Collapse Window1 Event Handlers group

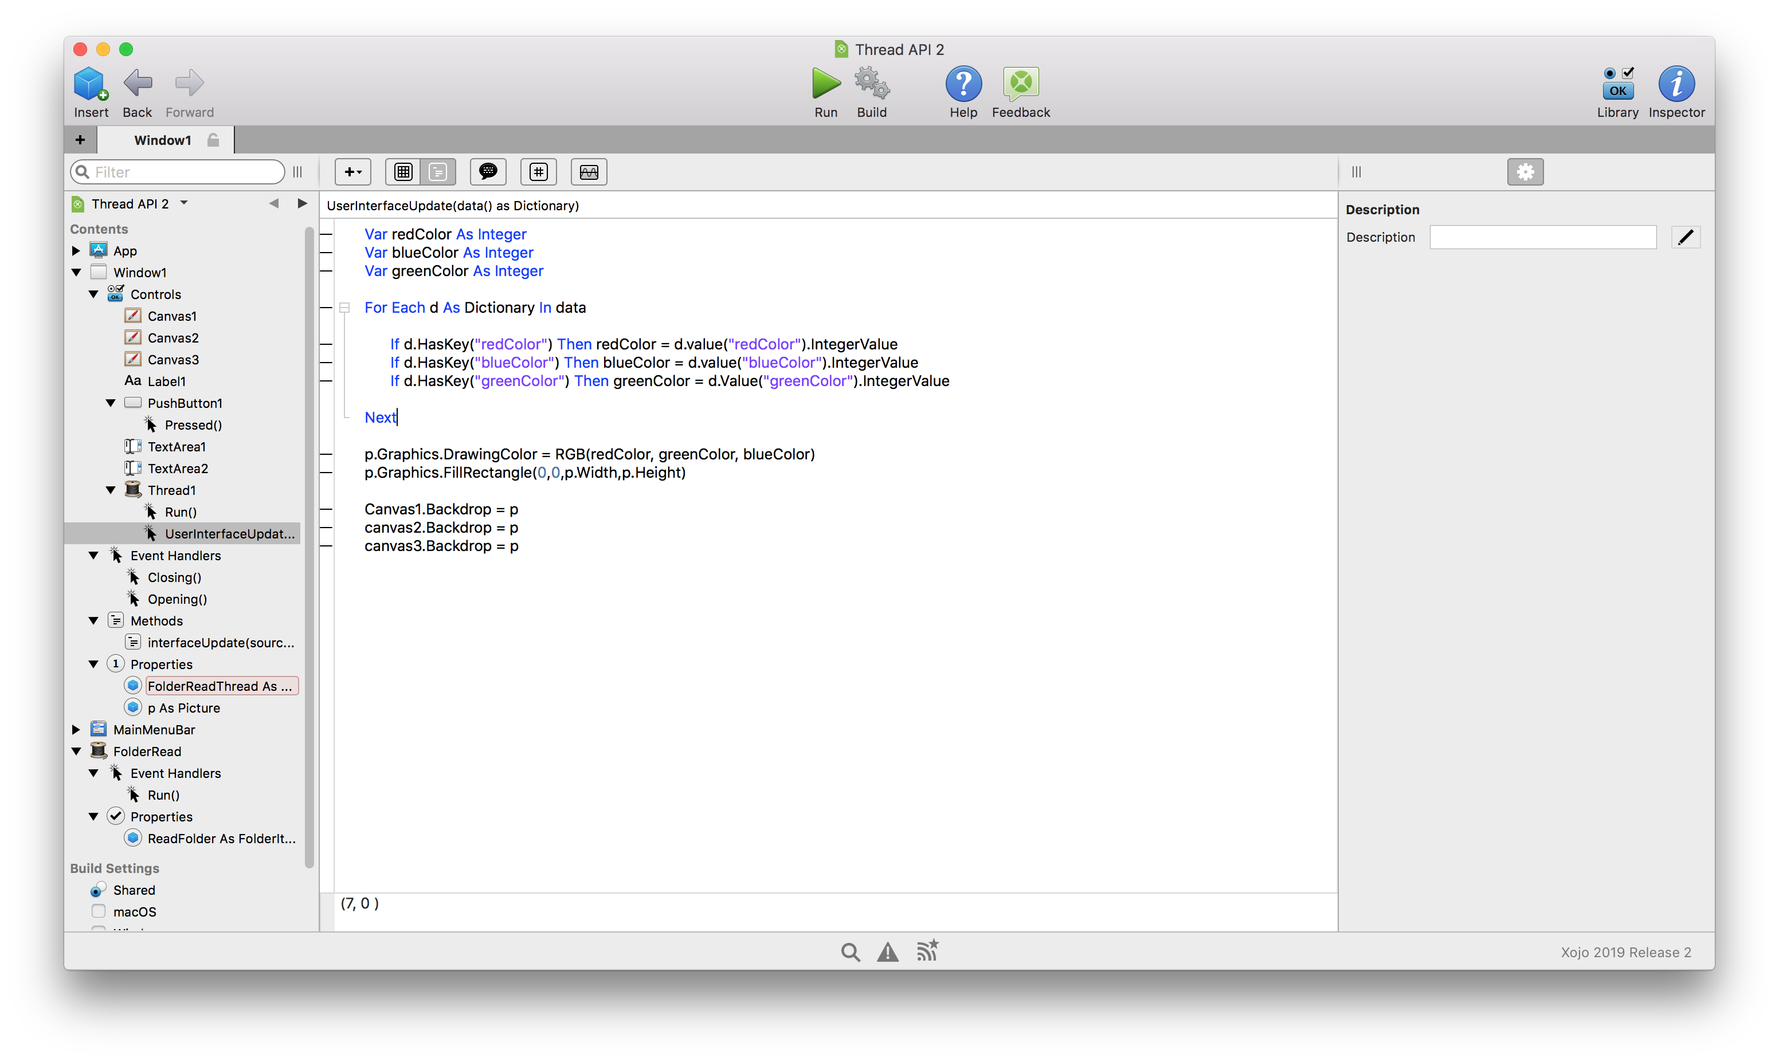pyautogui.click(x=93, y=555)
